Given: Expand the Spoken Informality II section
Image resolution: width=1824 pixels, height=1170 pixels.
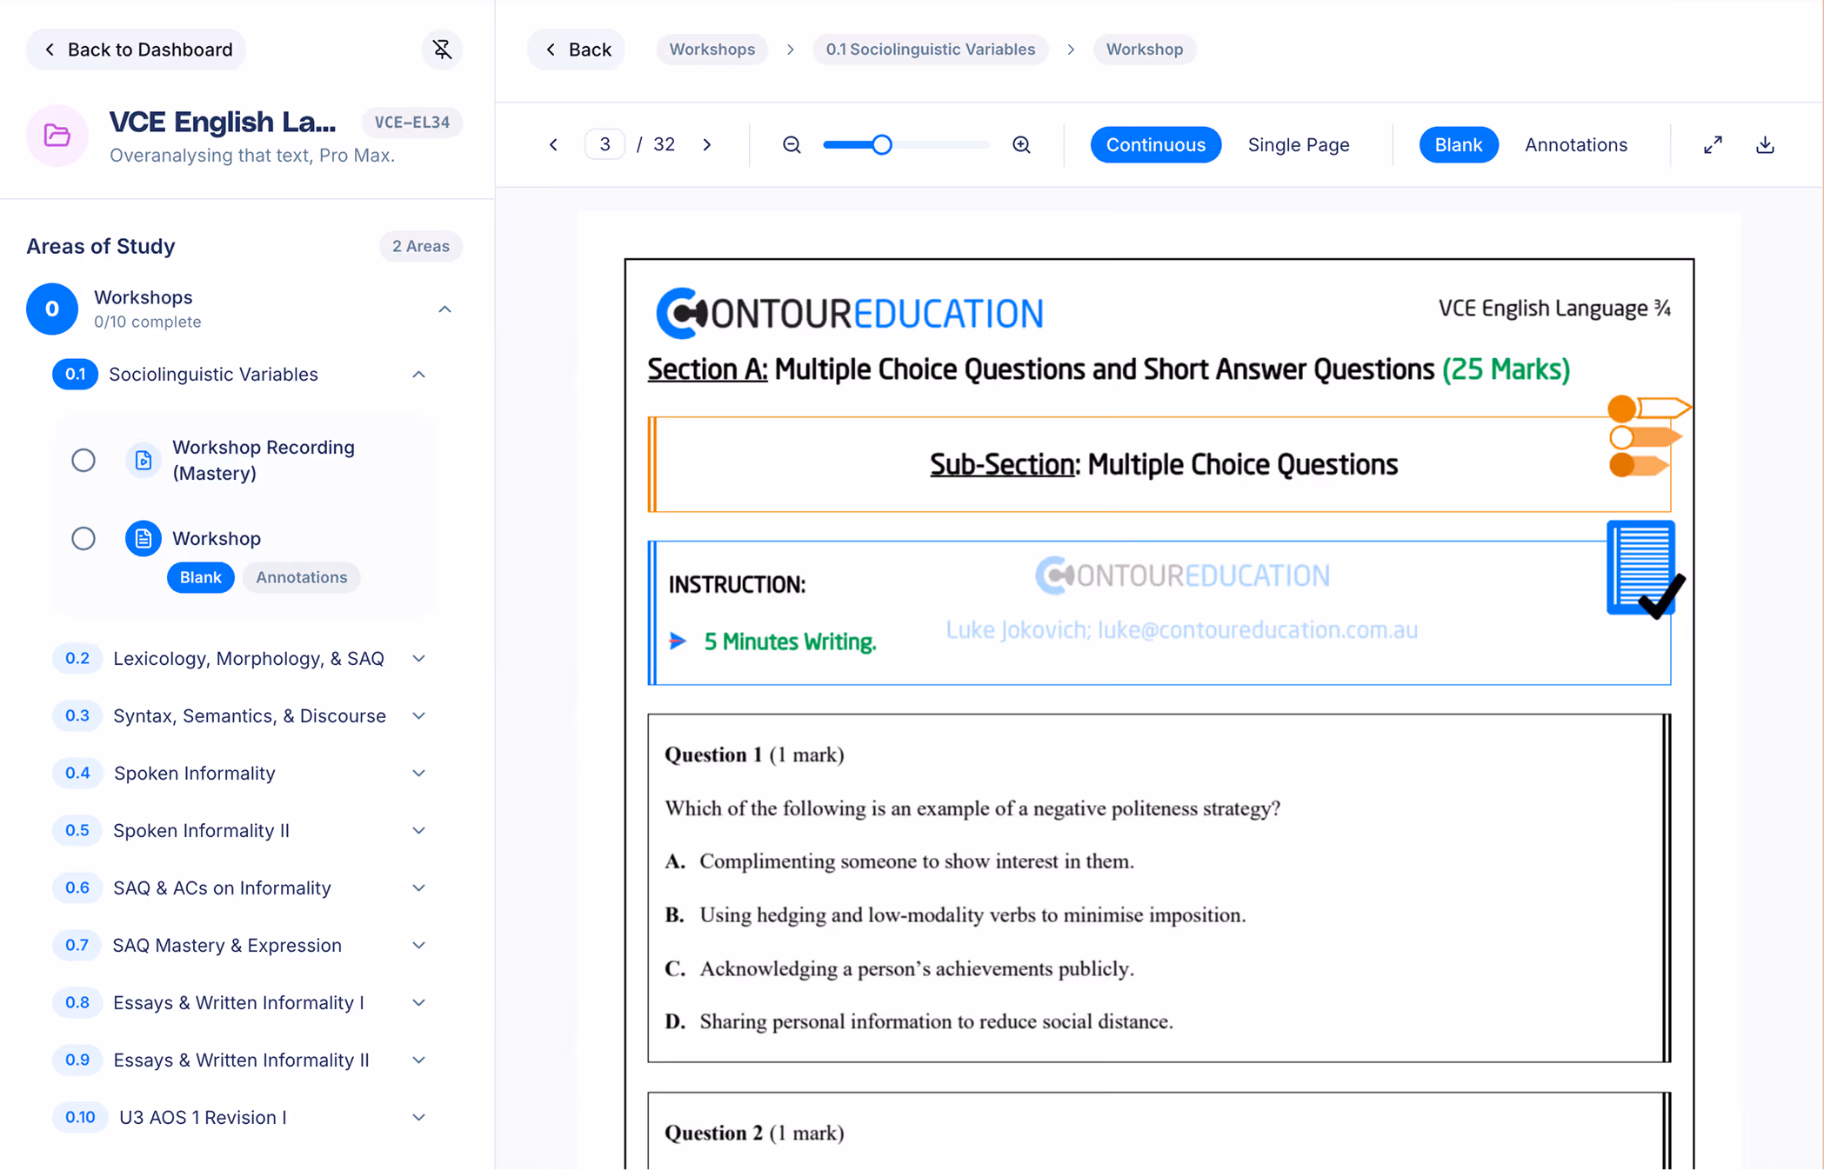Looking at the screenshot, I should [x=418, y=830].
